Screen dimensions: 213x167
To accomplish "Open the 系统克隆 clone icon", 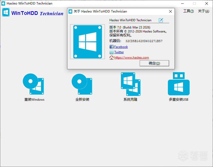I will pos(130,84).
